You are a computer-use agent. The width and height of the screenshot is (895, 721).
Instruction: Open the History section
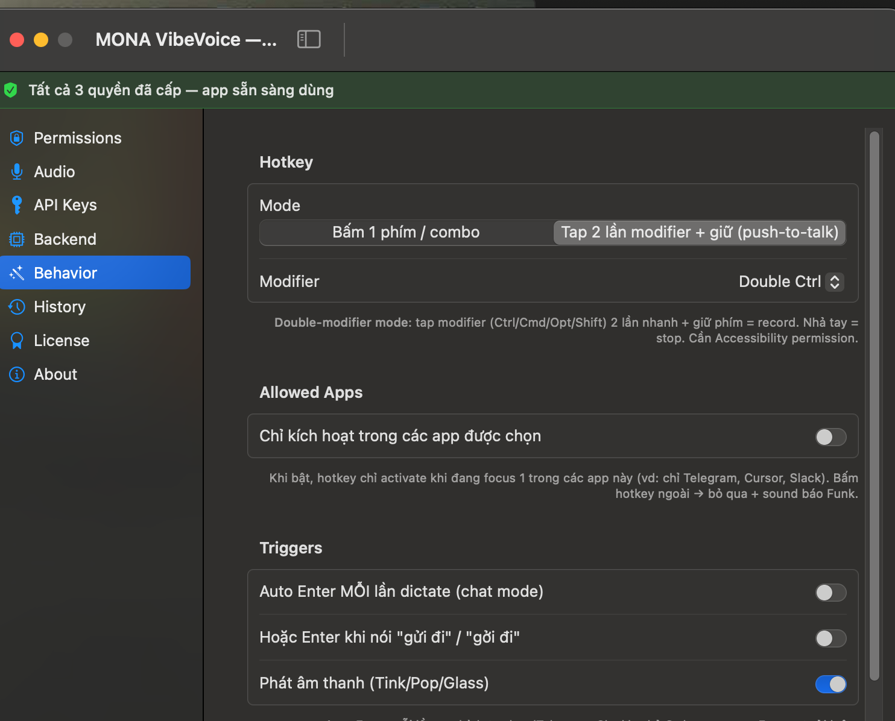pyautogui.click(x=95, y=307)
